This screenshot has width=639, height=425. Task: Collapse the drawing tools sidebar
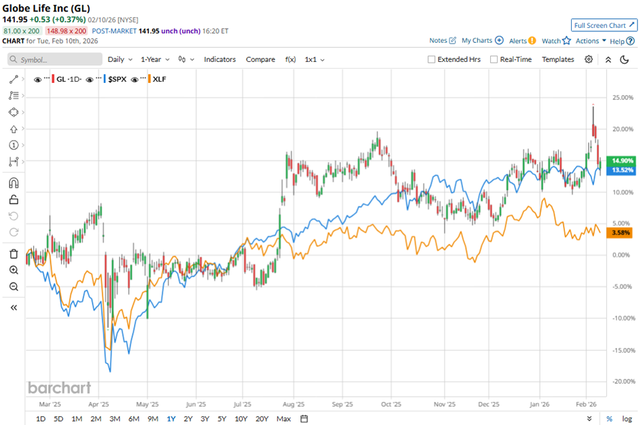click(14, 307)
